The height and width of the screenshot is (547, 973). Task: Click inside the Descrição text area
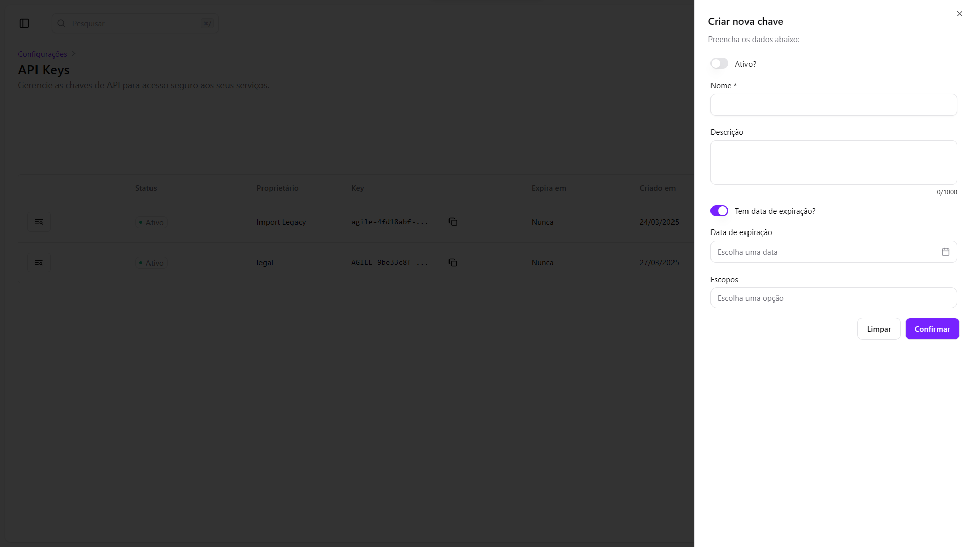(833, 162)
